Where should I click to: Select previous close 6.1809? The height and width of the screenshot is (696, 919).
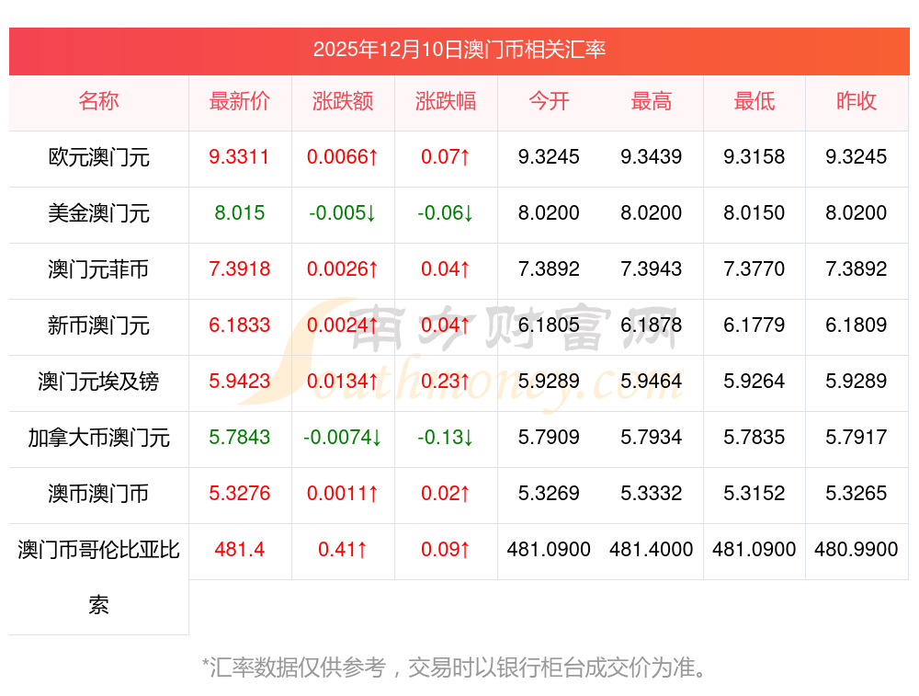857,325
